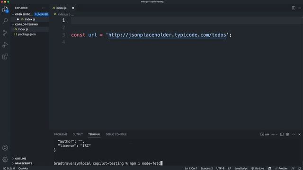303x170 pixels.
Task: Split the terminal panel
Action: pyautogui.click(x=282, y=134)
